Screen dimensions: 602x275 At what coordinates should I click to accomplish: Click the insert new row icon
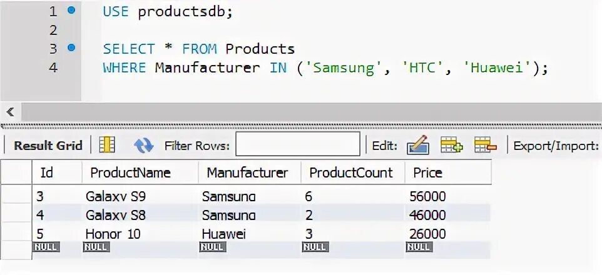point(451,146)
